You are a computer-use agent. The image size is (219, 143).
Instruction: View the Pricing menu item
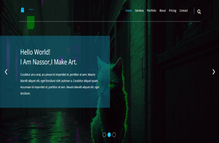pos(172,11)
